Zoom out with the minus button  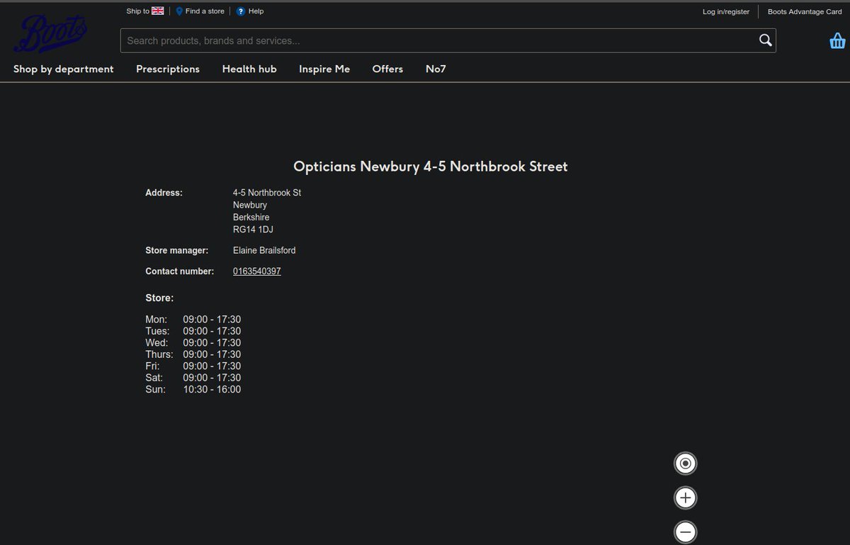[x=685, y=532]
